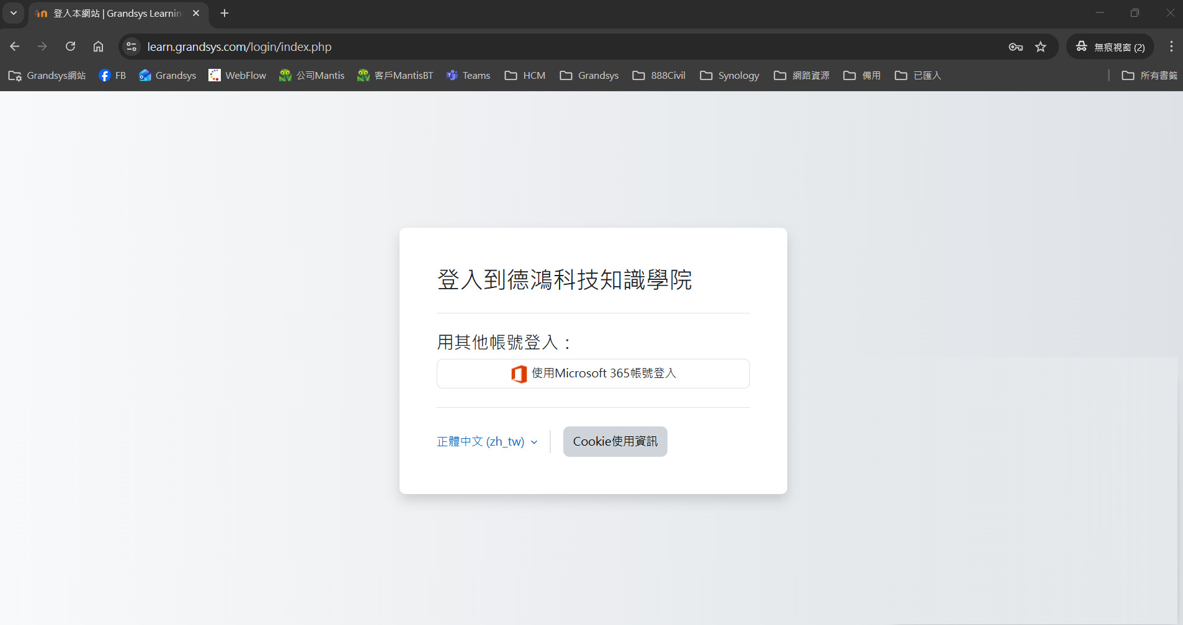This screenshot has width=1183, height=625.
Task: Expand the HCM bookmarks folder
Action: [x=524, y=75]
